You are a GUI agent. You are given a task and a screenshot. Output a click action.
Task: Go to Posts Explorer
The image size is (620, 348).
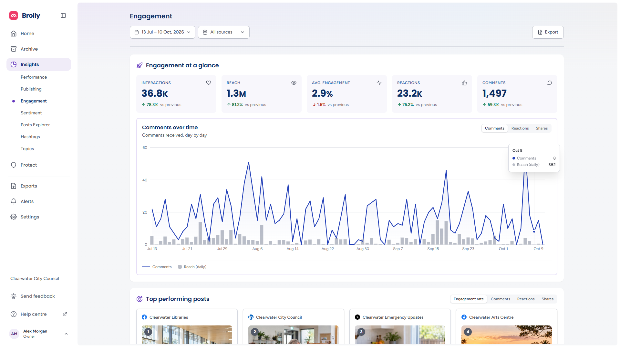35,125
